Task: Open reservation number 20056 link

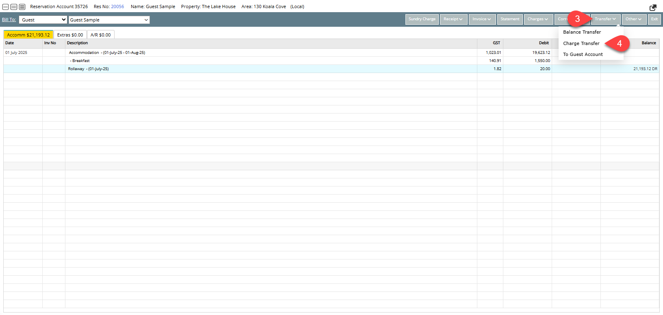Action: pos(117,6)
